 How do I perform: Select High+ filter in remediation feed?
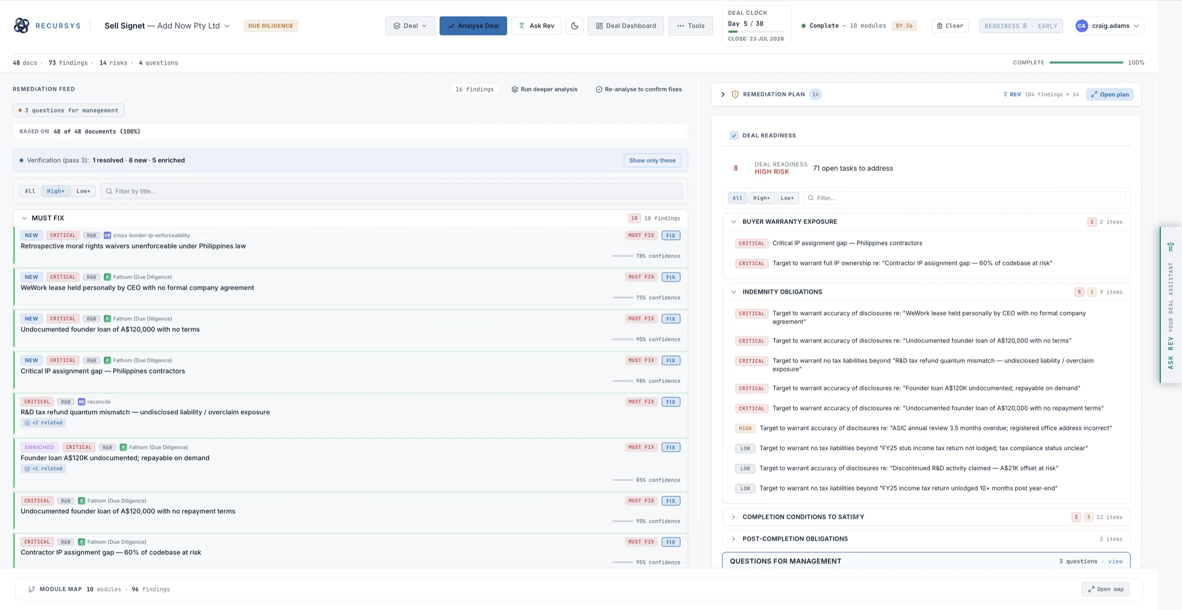[x=56, y=191]
